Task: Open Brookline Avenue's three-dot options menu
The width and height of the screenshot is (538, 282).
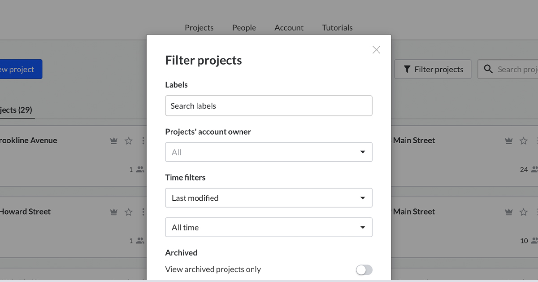Action: click(143, 141)
